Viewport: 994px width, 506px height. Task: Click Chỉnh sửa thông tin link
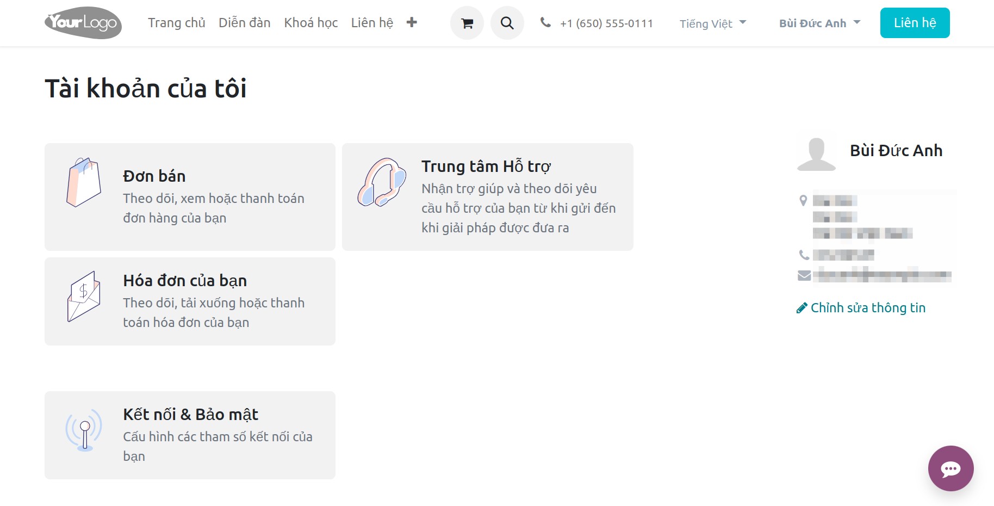coord(861,308)
